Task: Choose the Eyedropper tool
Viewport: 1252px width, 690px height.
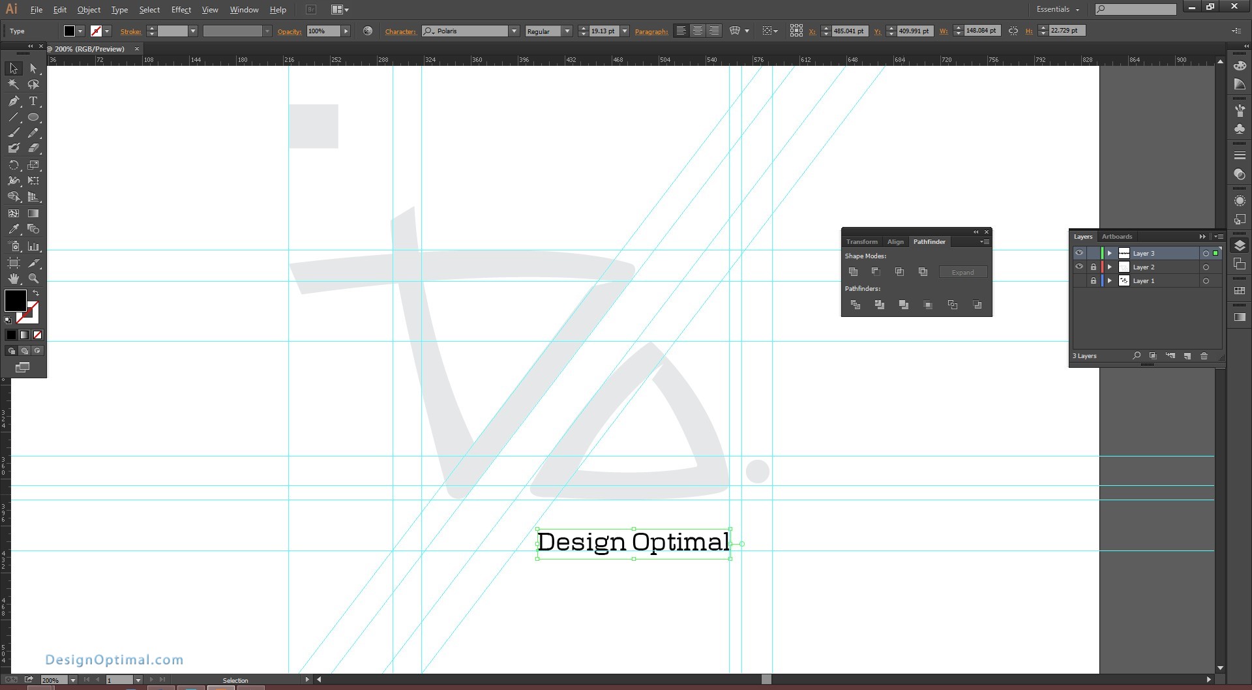Action: pos(13,230)
